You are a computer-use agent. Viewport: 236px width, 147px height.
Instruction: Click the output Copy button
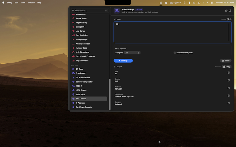[x=227, y=67]
